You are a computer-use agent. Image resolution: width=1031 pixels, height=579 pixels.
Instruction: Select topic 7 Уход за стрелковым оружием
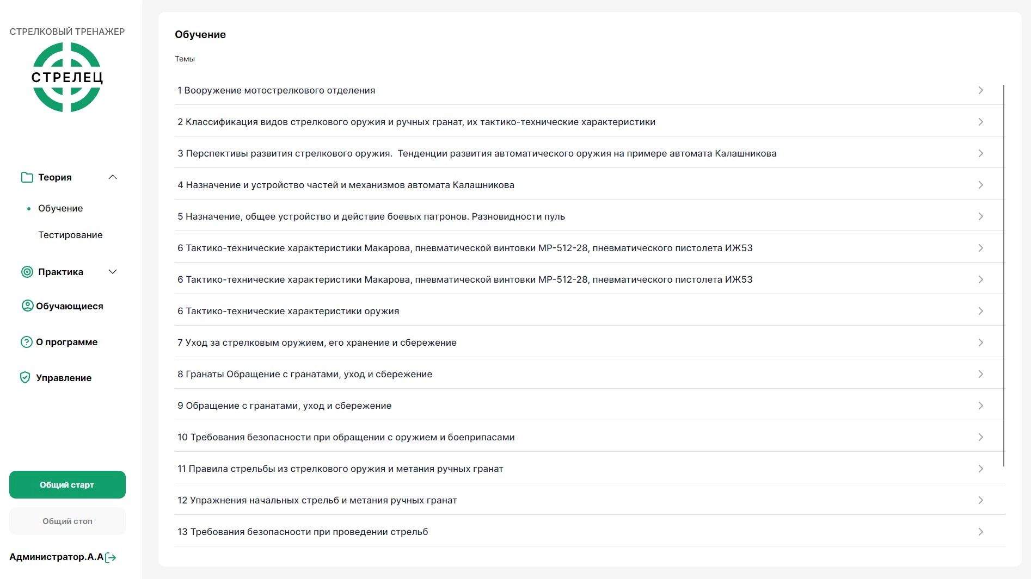[589, 343]
